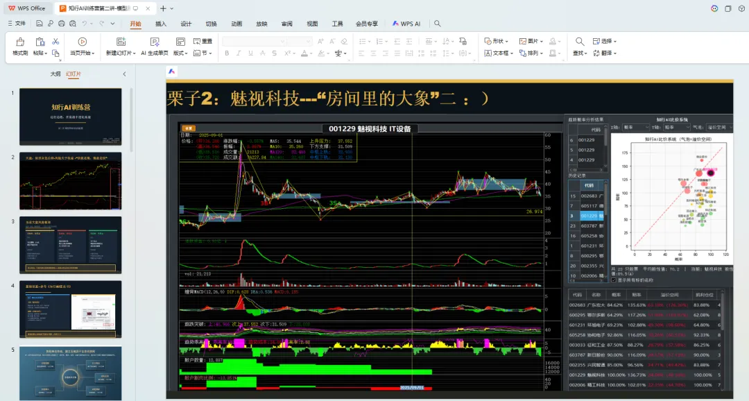749x401 pixels.
Task: Click the Arrange (排列) icon
Action: tap(523, 53)
